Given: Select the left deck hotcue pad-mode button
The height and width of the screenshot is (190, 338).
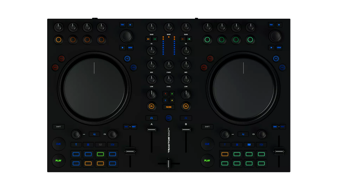Looking at the screenshot, I should (76, 144).
